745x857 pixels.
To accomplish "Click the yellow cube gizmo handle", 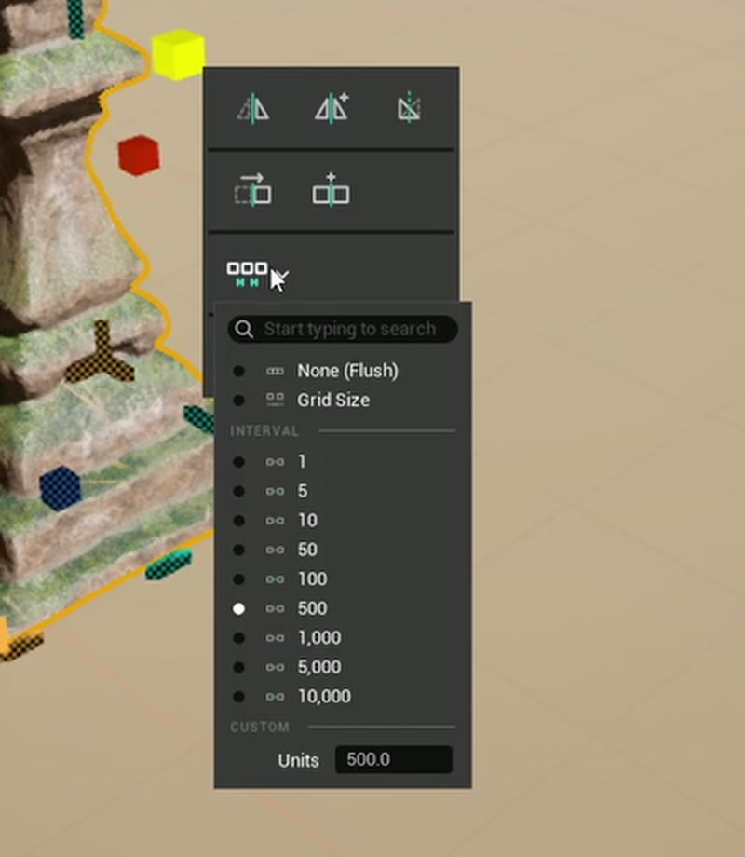I will click(x=178, y=54).
